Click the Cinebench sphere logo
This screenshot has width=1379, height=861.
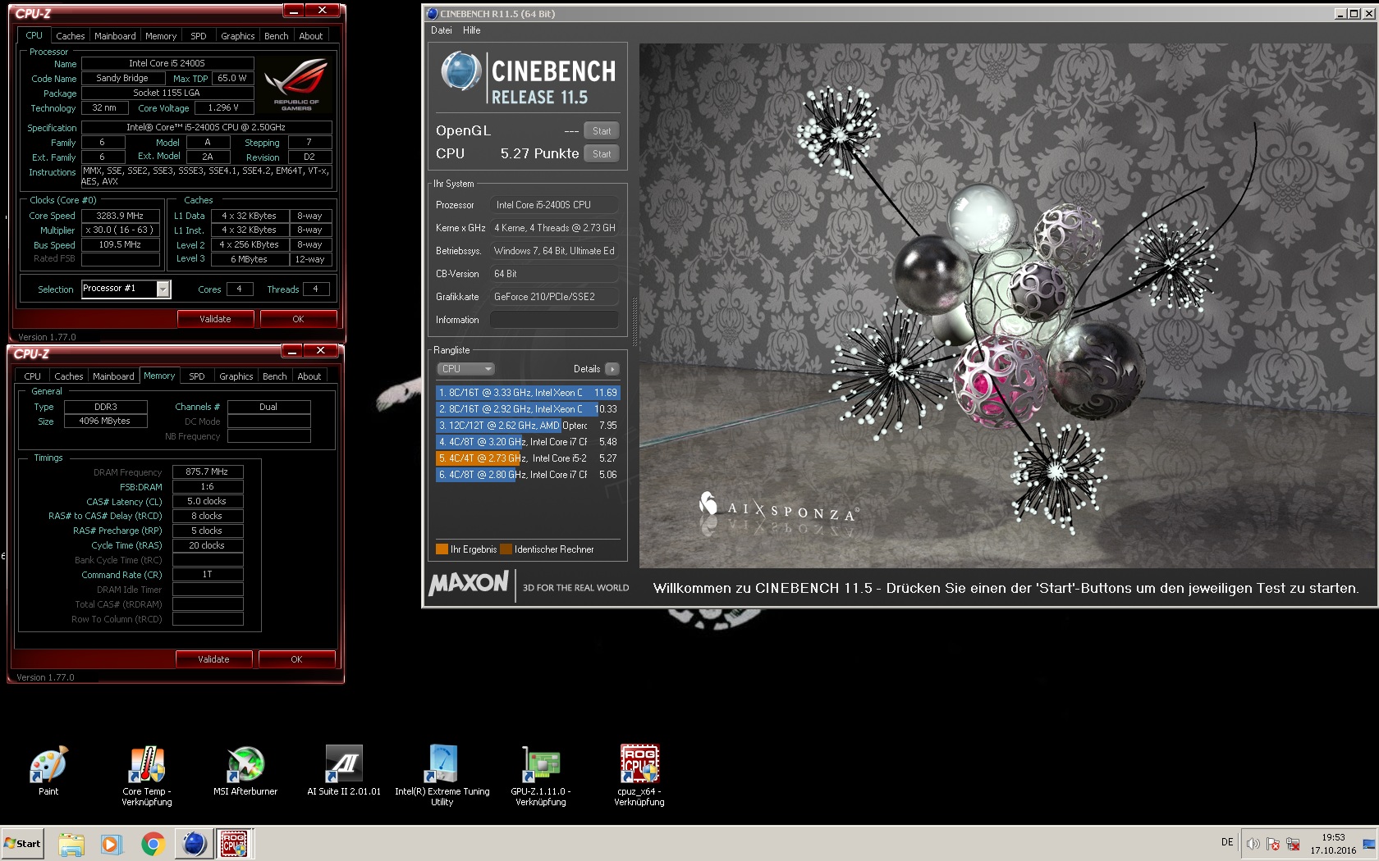click(461, 71)
